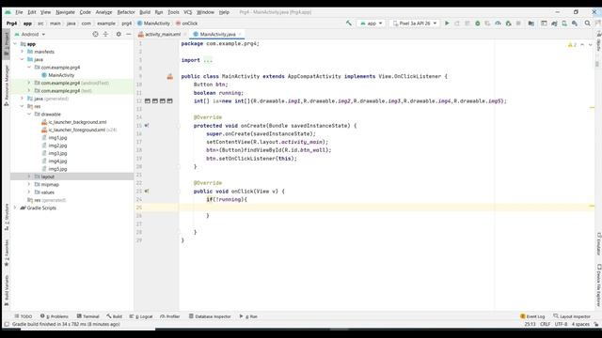602x338 pixels.
Task: Toggle the Resource Manager side tab
Action: (7, 85)
